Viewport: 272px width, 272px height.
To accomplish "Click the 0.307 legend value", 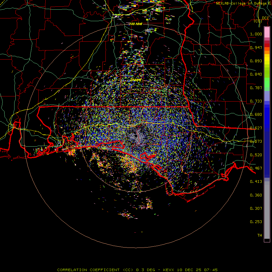I will click(x=256, y=209).
